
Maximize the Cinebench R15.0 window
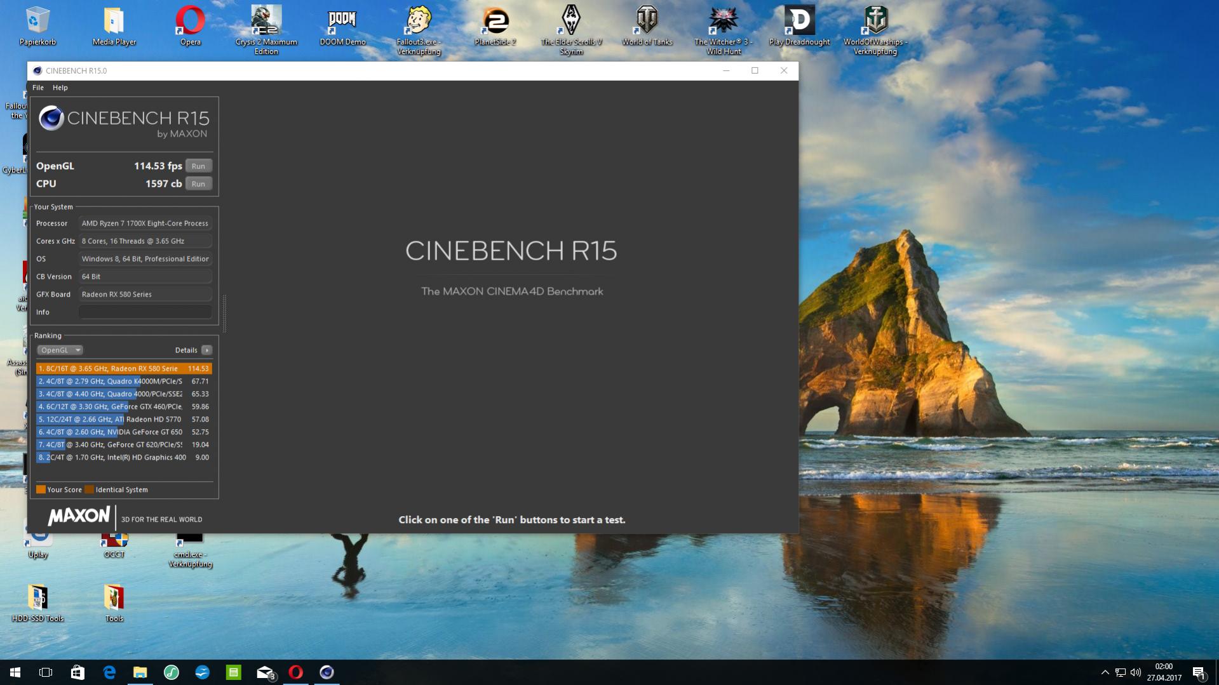tap(755, 70)
